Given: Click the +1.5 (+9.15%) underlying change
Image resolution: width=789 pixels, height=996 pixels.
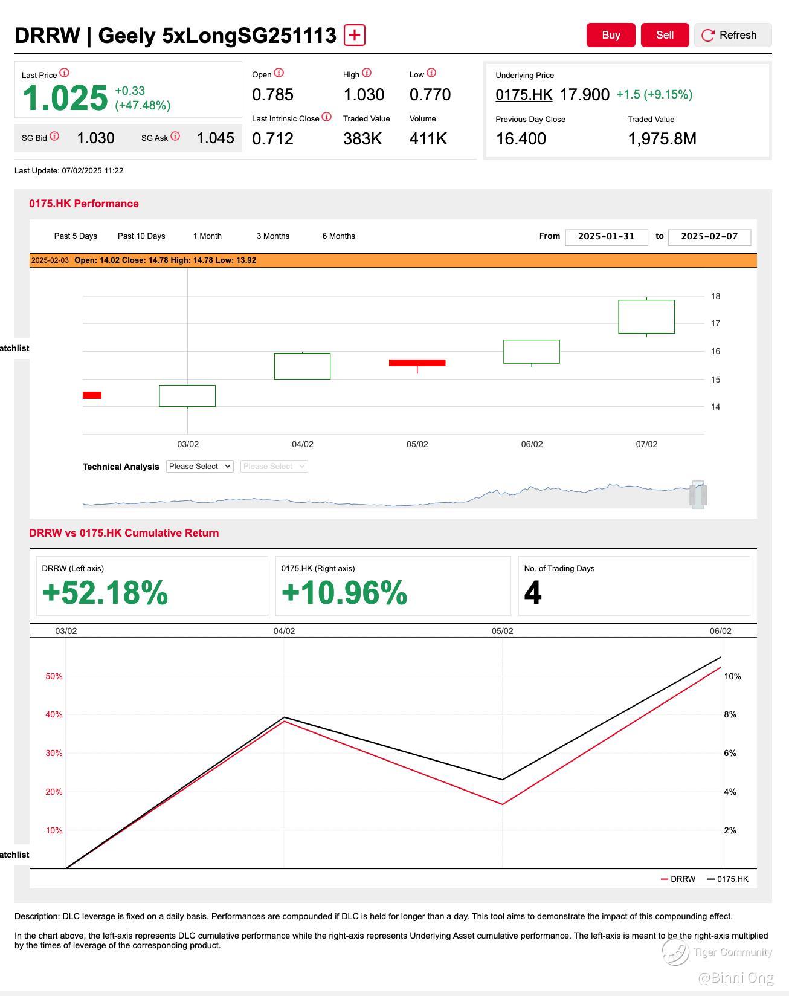Looking at the screenshot, I should (654, 95).
